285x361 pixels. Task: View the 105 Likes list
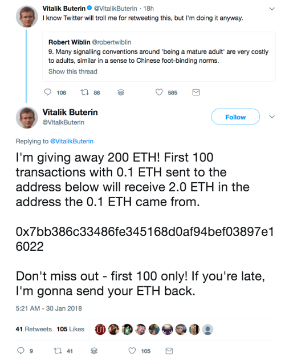tap(71, 329)
